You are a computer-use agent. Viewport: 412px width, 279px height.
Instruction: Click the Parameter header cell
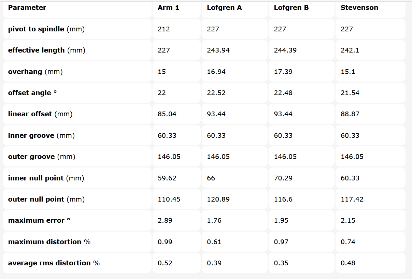[x=27, y=8]
